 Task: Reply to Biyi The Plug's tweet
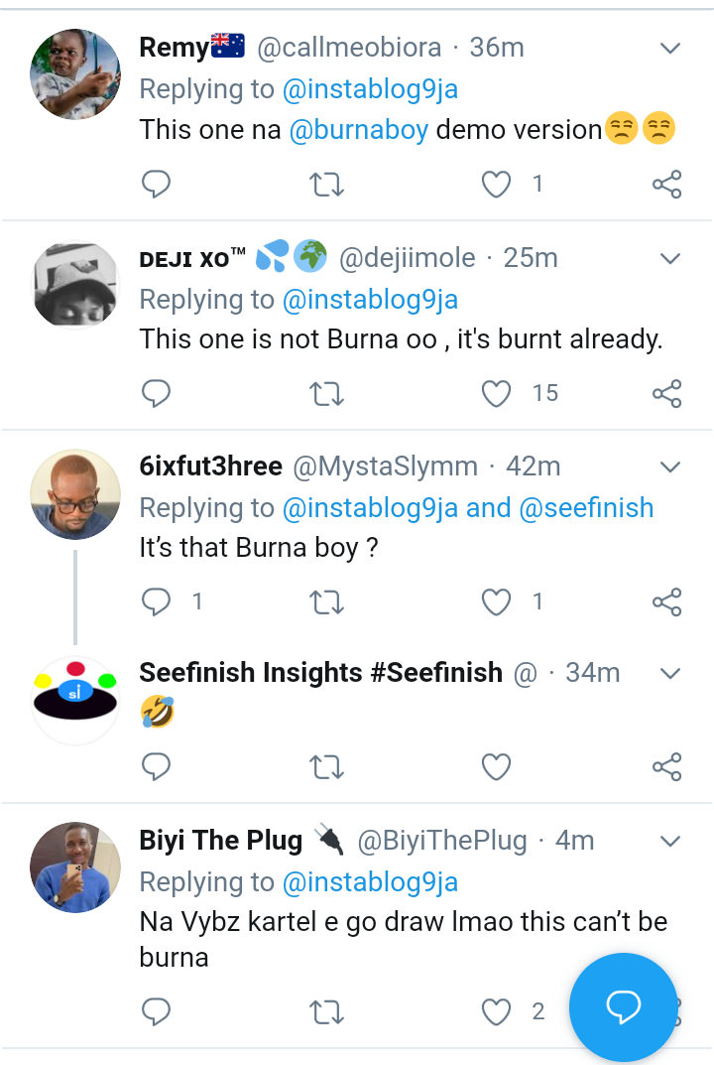[157, 1011]
